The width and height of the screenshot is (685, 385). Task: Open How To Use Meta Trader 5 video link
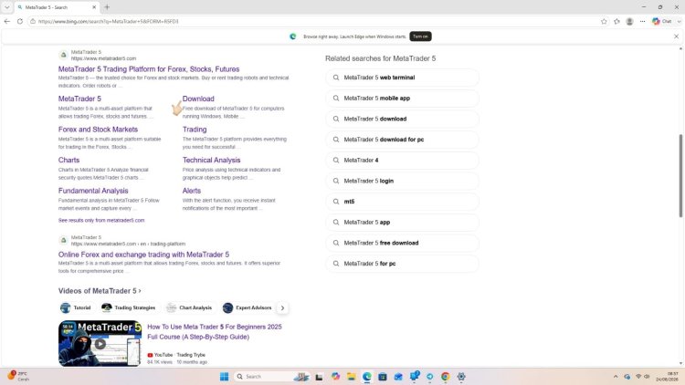pos(215,332)
